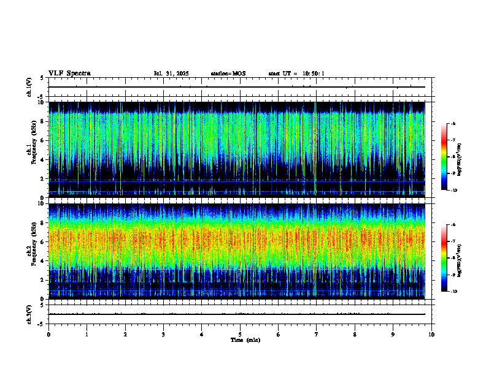Click the ch.2 "Frequency (kHz)" axis label
486x375 pixels.
coord(34,244)
